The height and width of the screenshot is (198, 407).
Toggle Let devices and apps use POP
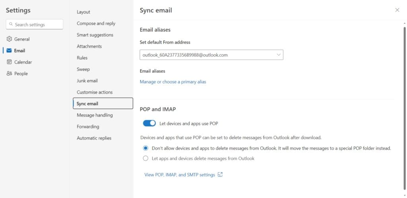pos(149,123)
